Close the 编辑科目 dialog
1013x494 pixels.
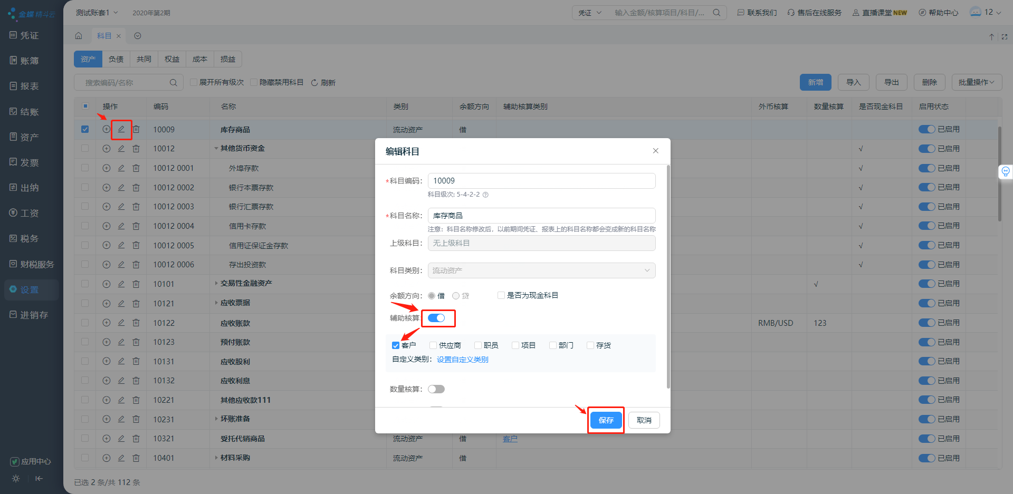coord(656,151)
